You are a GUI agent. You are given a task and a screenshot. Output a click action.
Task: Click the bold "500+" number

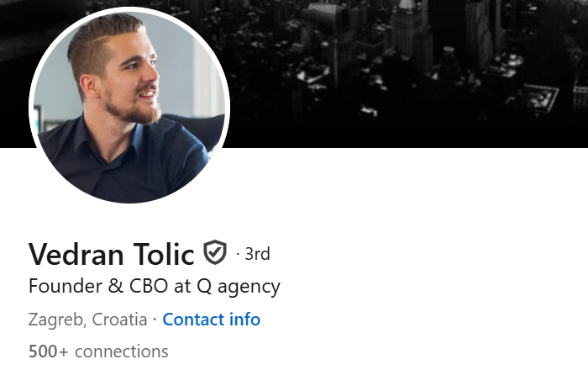[x=46, y=351]
